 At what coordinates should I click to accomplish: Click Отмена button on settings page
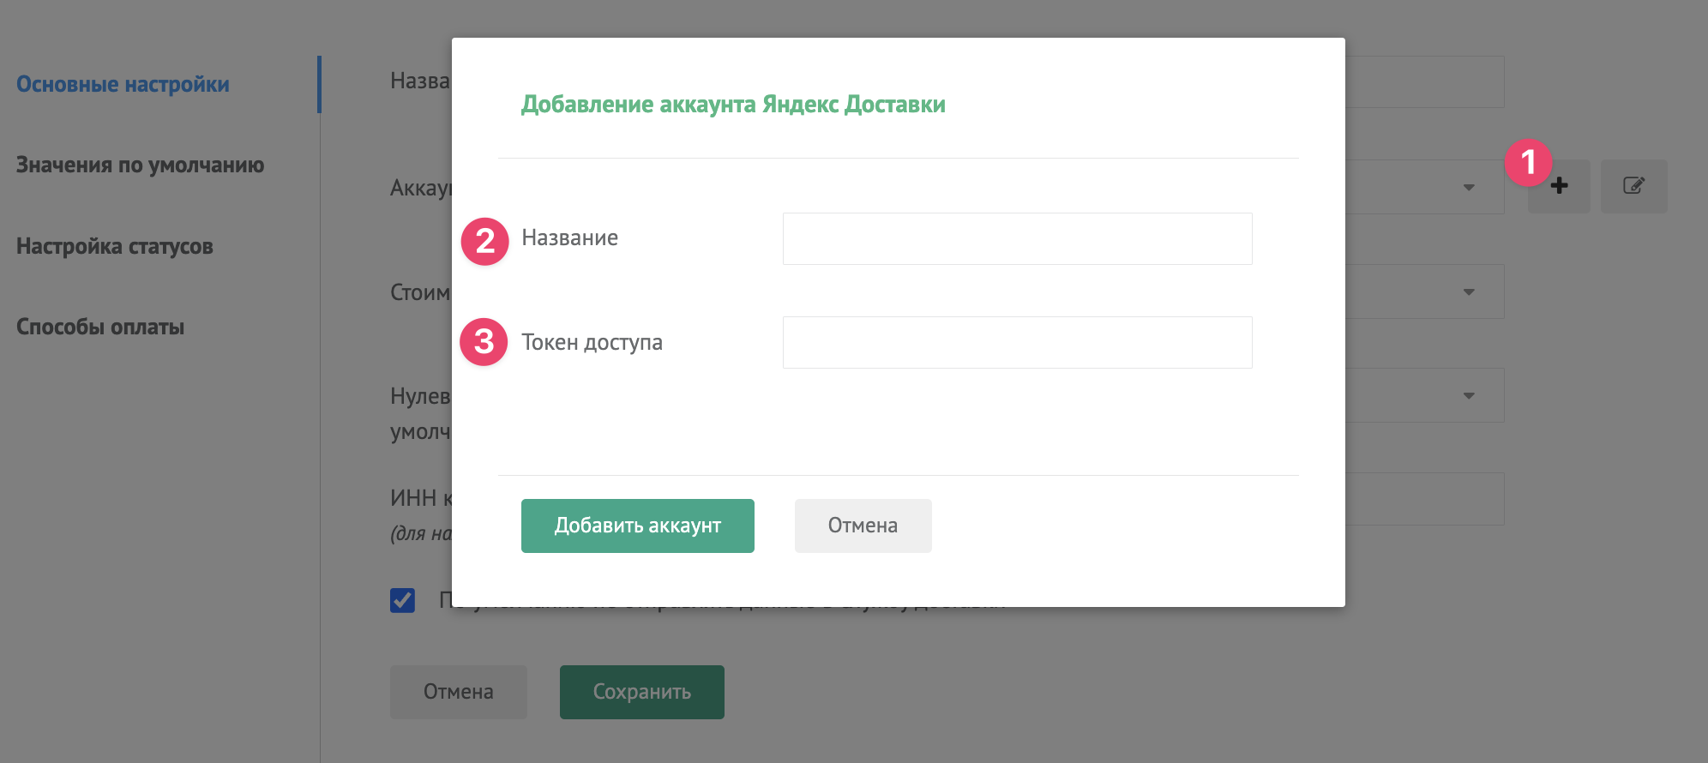pos(459,692)
